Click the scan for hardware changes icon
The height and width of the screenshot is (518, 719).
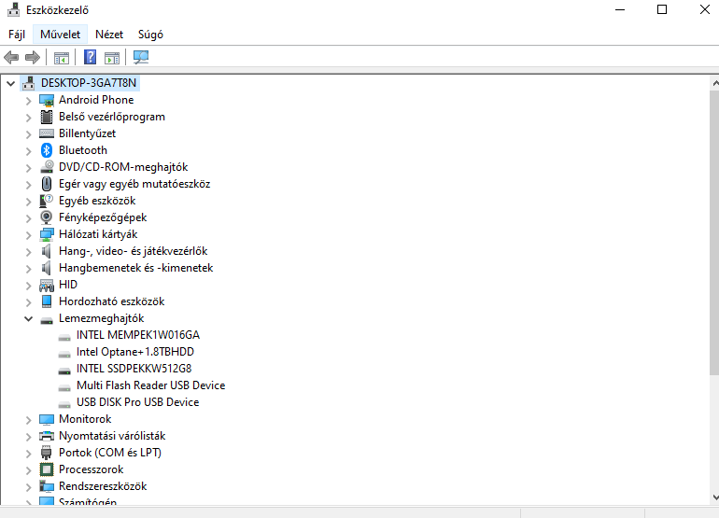point(141,57)
